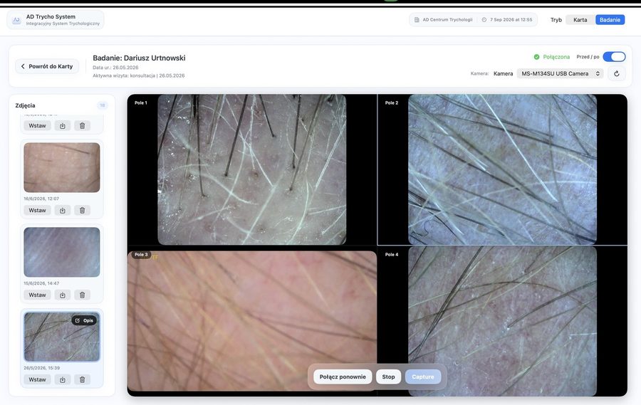The width and height of the screenshot is (641, 405).
Task: Download the photo above the 16/6/2026 card
Action: point(63,126)
